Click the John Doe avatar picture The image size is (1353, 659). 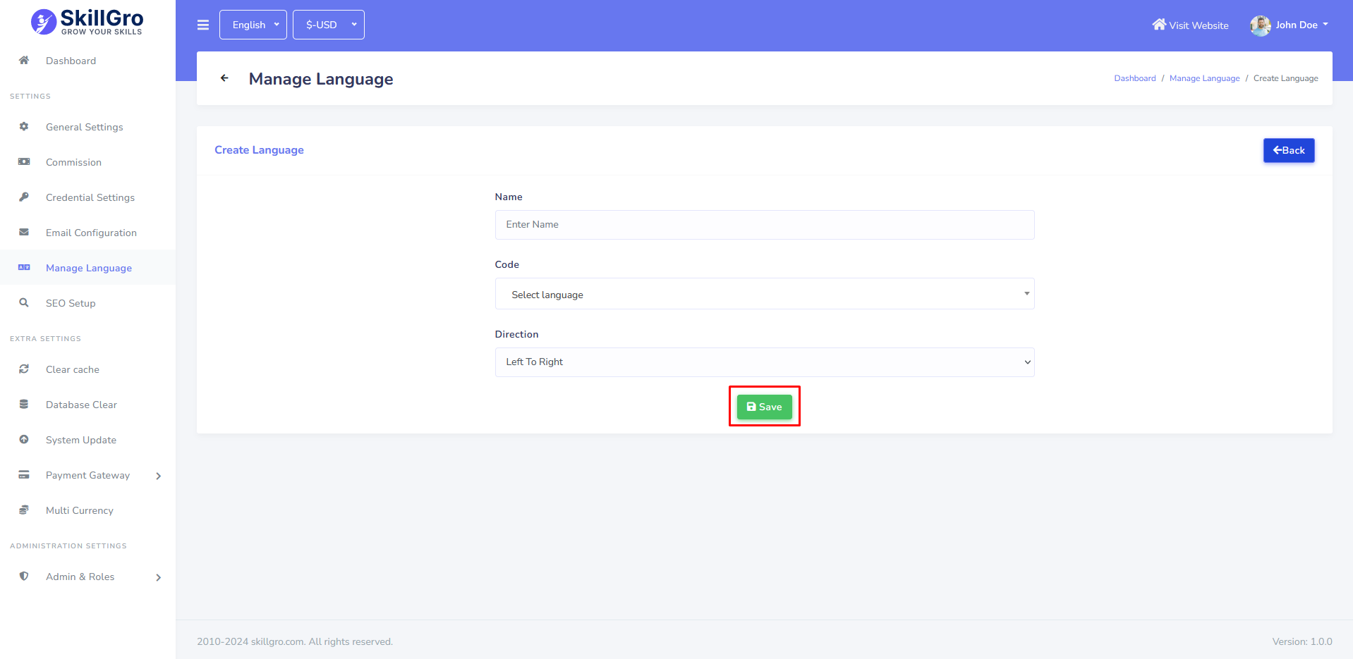[1260, 25]
